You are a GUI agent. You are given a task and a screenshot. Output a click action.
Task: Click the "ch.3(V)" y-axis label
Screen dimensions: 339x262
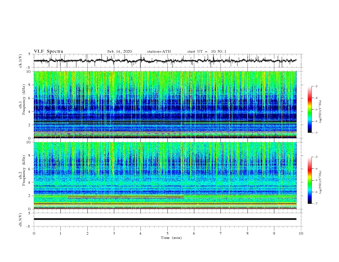pyautogui.click(x=21, y=220)
